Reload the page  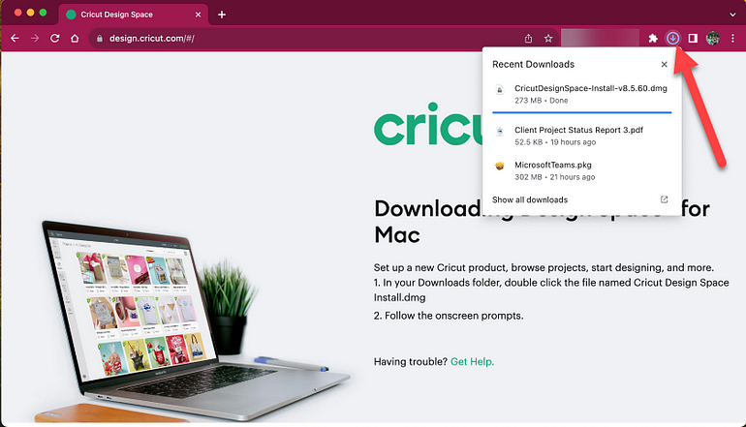click(x=54, y=38)
